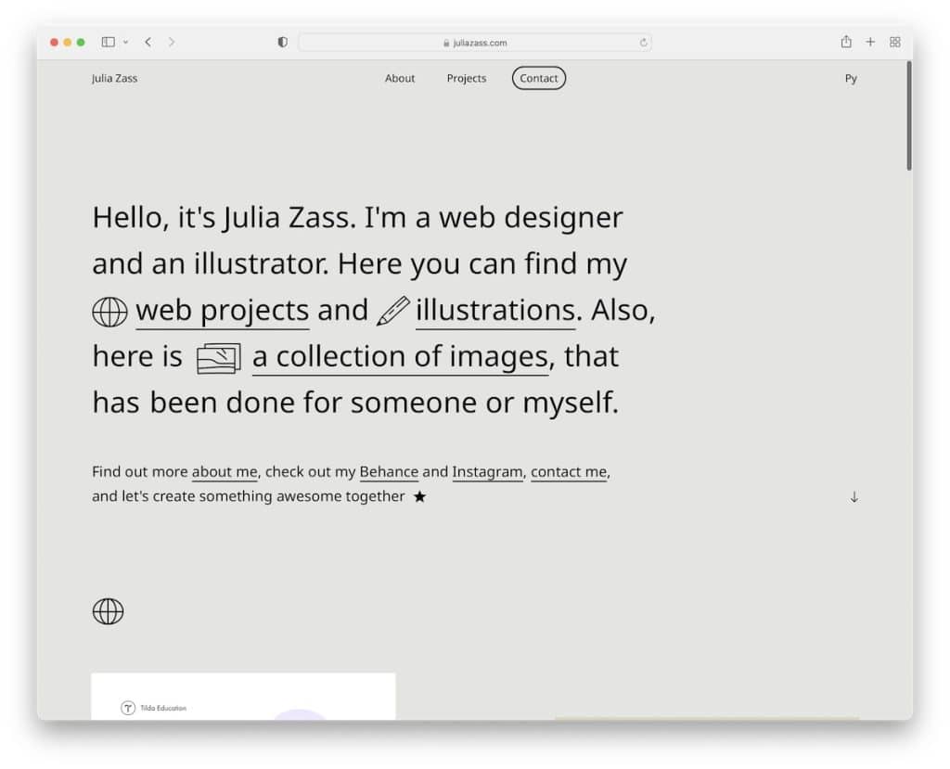Open the Tilda Education project thumbnail

coord(243,696)
